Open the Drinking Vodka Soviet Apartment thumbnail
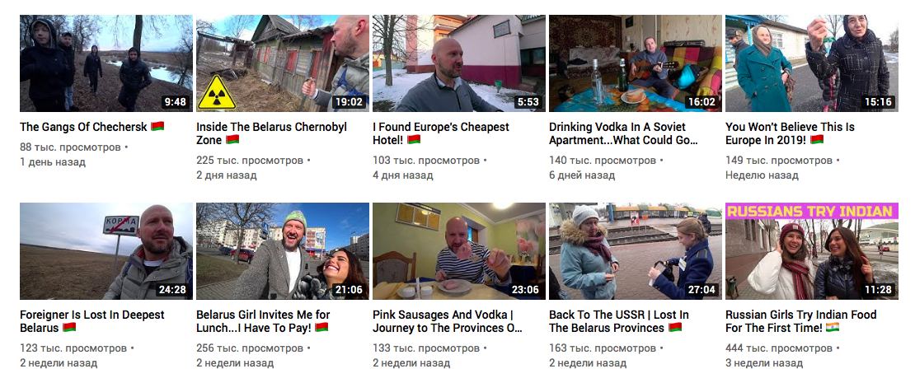915x383 pixels. point(636,63)
